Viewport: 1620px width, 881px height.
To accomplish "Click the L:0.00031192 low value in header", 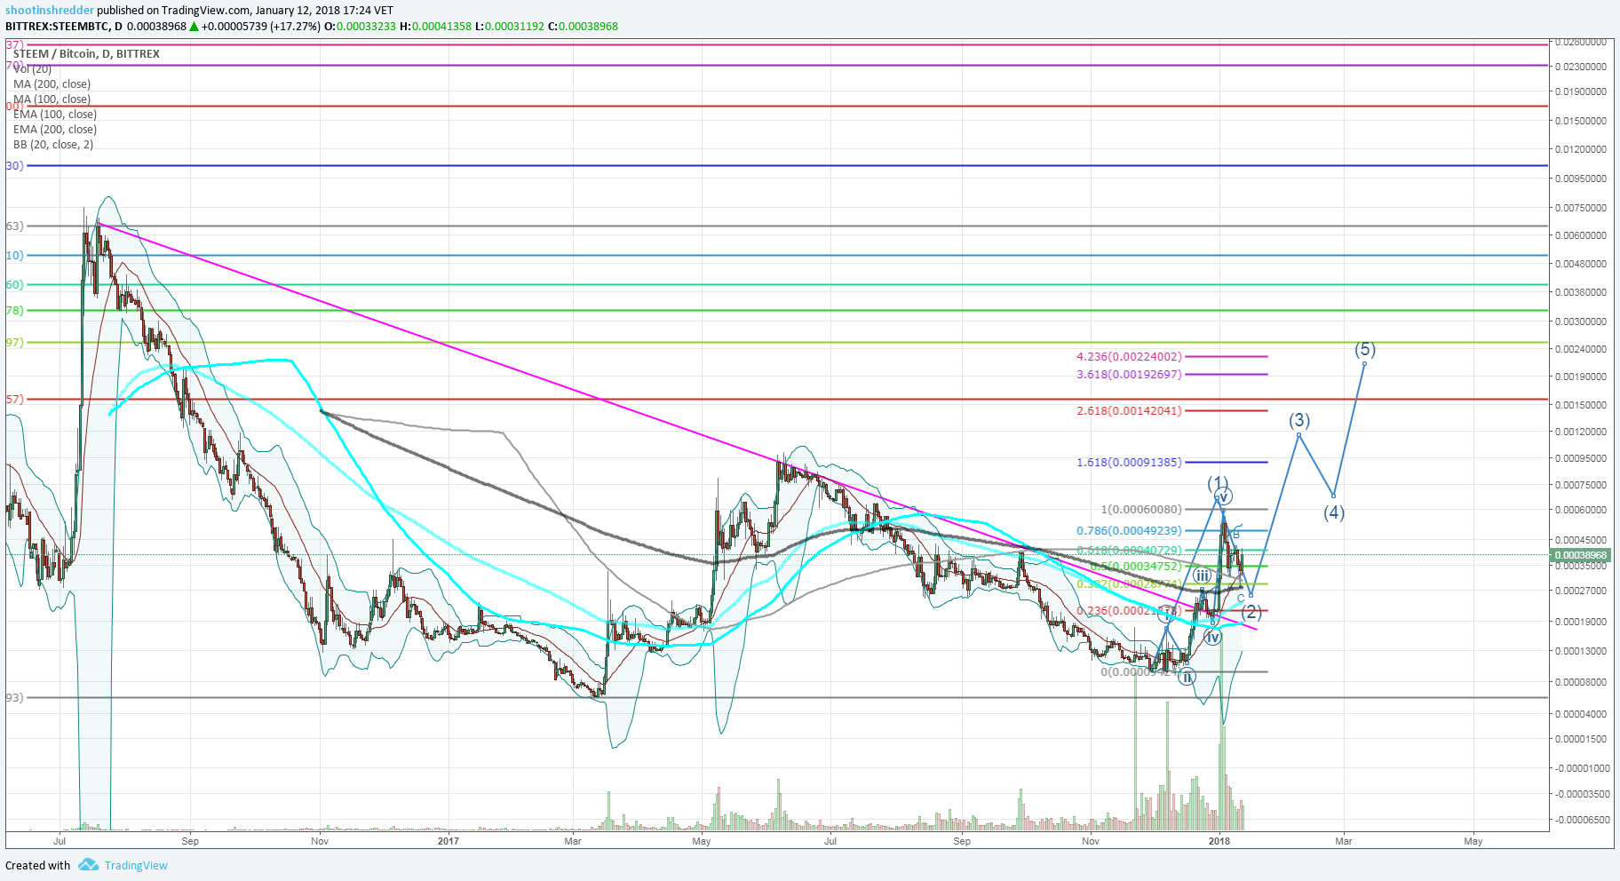I will pyautogui.click(x=509, y=27).
